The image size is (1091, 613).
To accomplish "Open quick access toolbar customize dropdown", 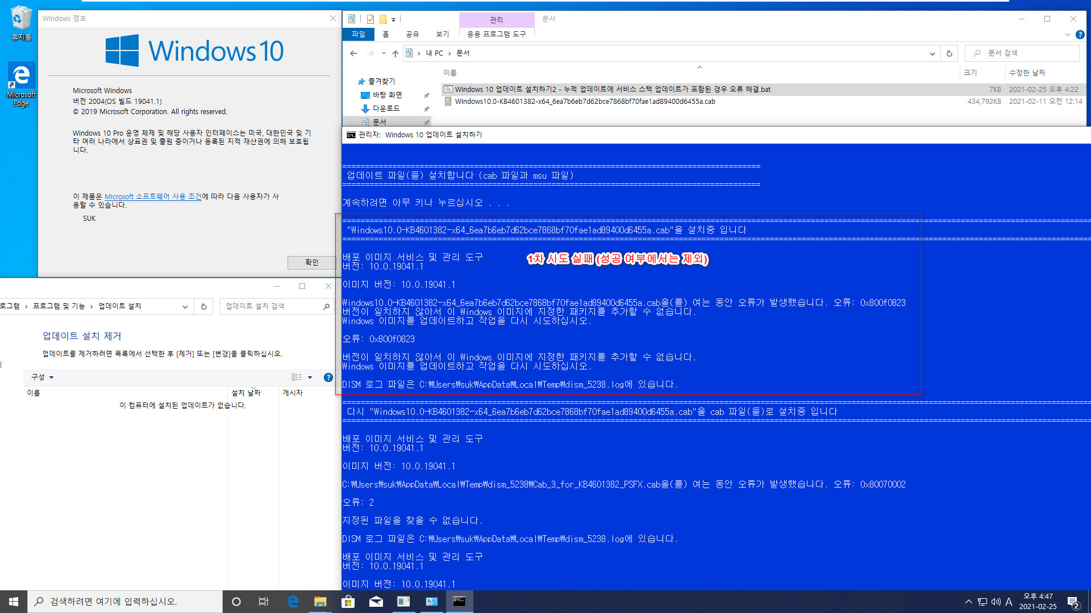I will [x=394, y=19].
